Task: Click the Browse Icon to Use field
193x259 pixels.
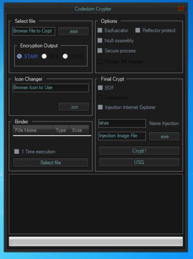Action: pos(50,88)
